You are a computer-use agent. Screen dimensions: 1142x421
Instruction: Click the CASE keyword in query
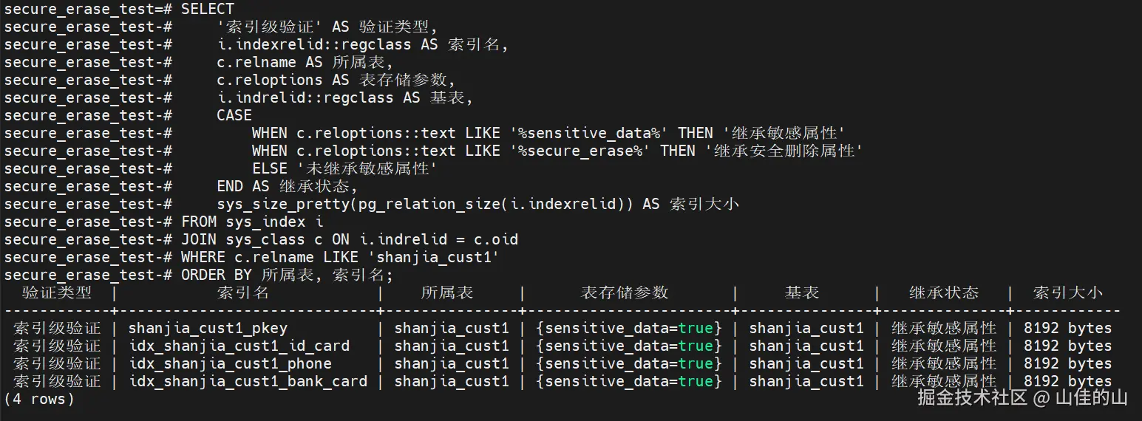tap(234, 115)
